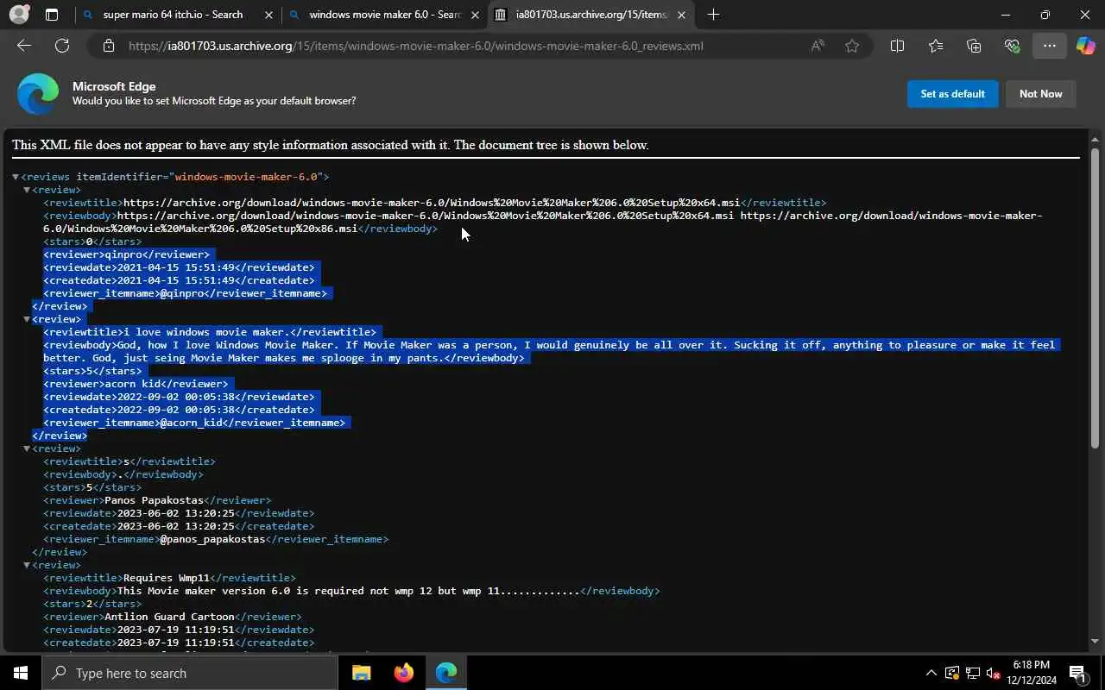Collapse the Panos Papakostas review node
Screen dimensions: 1105x690
tap(27, 448)
